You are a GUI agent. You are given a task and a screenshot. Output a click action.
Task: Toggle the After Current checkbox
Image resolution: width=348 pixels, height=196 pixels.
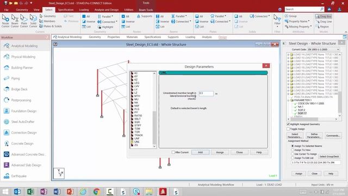173,152
